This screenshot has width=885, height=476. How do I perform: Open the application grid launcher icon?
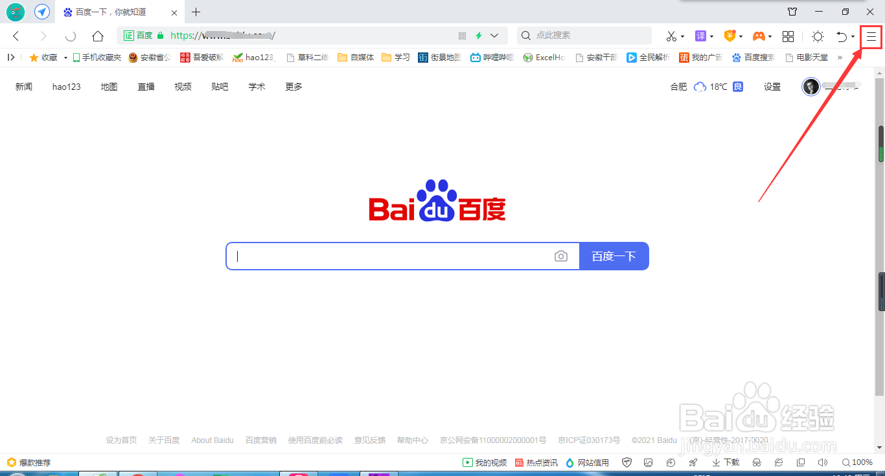788,36
